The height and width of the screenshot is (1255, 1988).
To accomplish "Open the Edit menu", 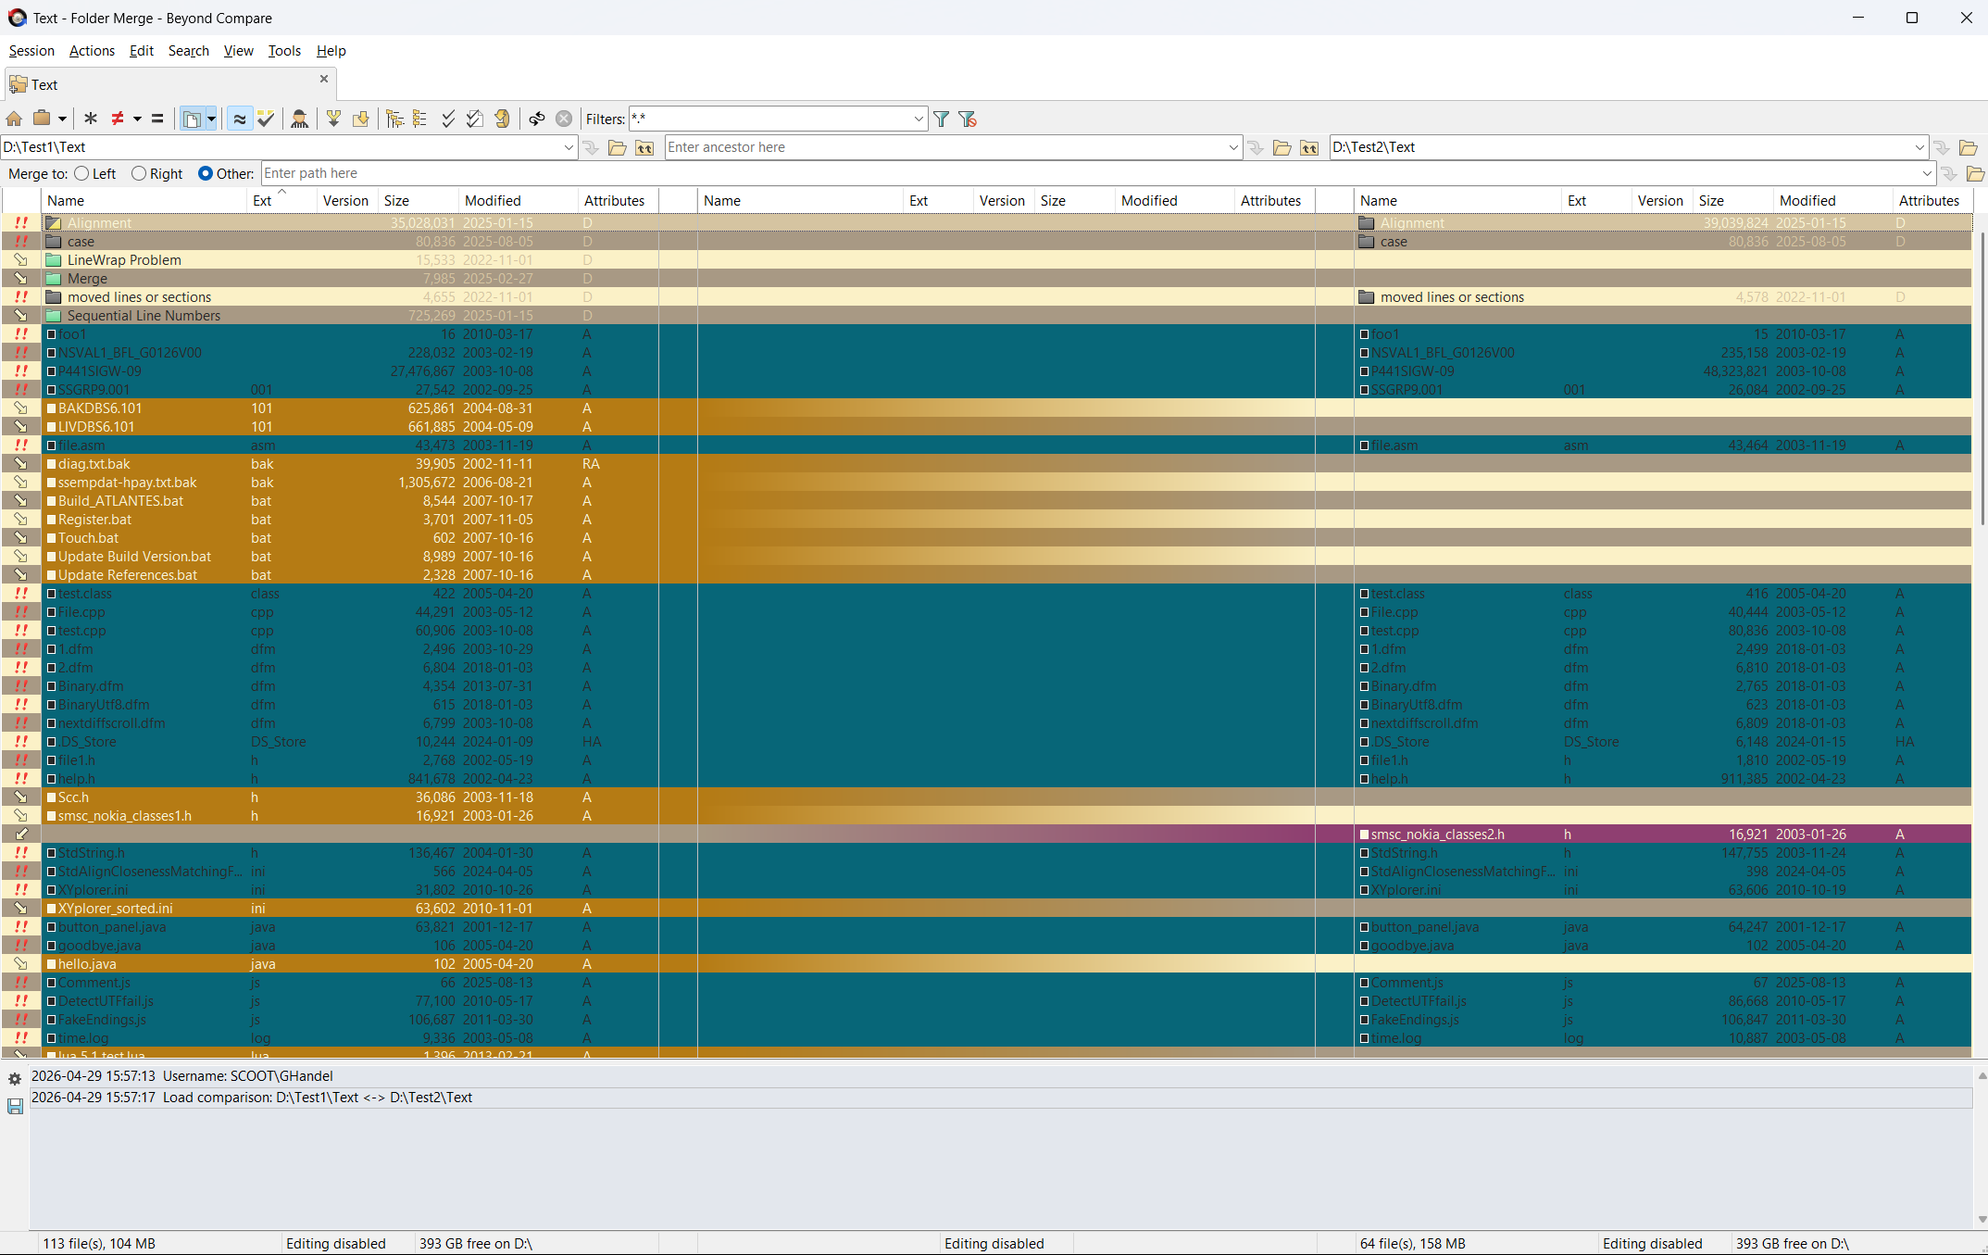I will pos(142,51).
